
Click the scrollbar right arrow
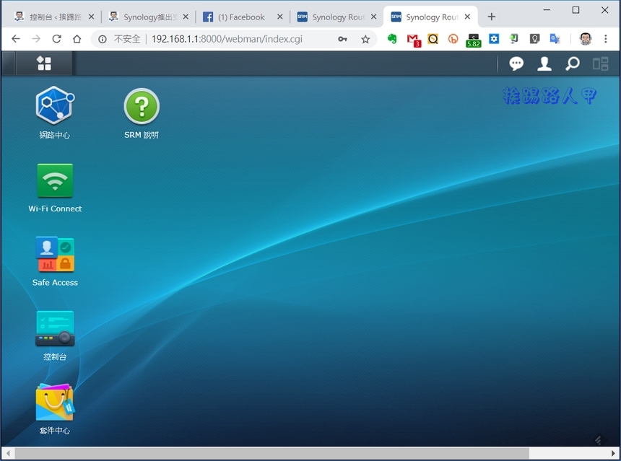coord(614,454)
